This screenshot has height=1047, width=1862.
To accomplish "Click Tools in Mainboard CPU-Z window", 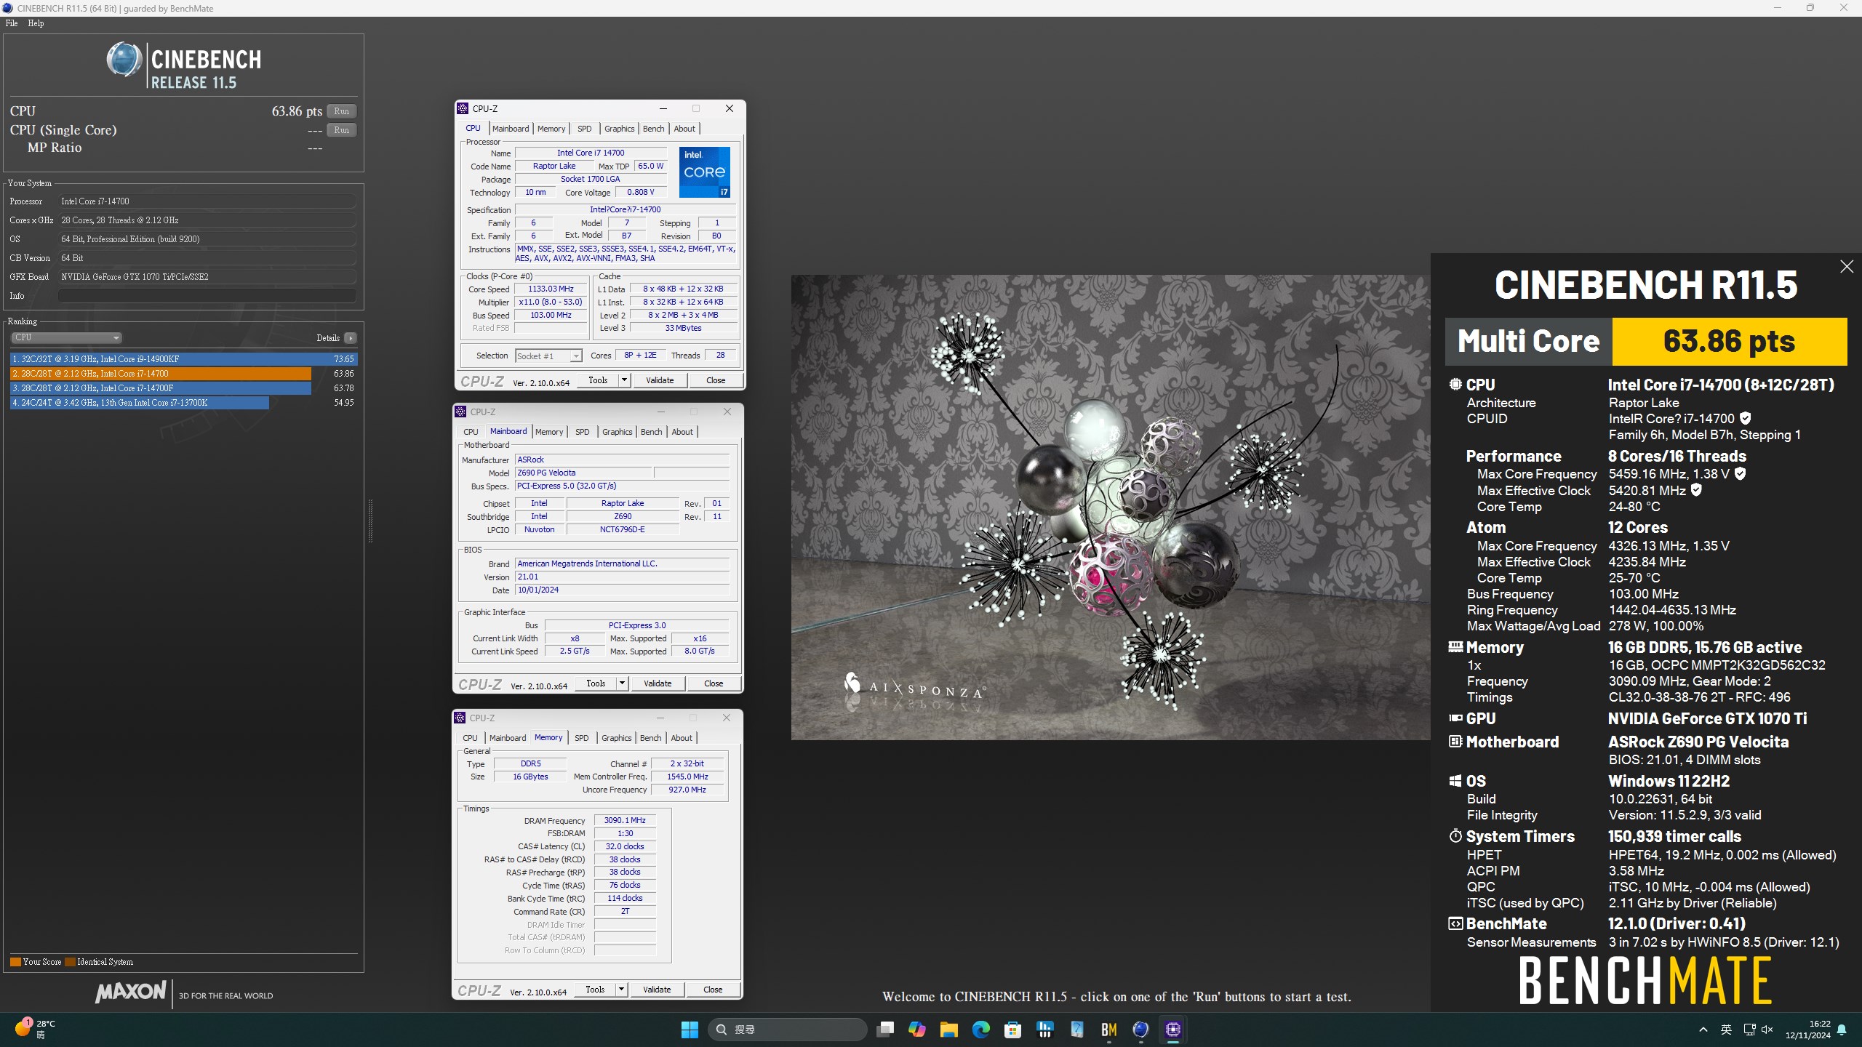I will coord(596,683).
